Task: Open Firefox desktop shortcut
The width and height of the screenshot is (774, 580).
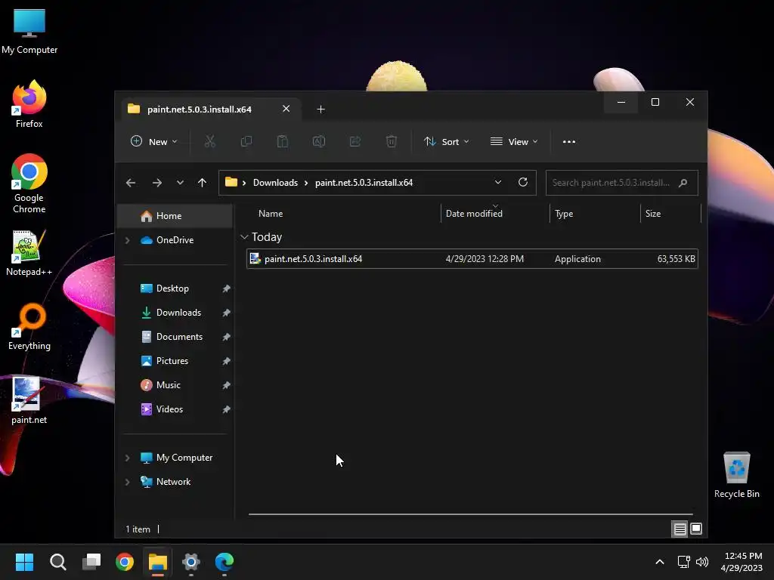Action: (29, 104)
